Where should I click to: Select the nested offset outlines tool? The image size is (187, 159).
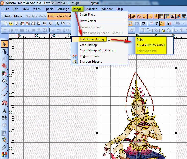click(x=4, y=132)
